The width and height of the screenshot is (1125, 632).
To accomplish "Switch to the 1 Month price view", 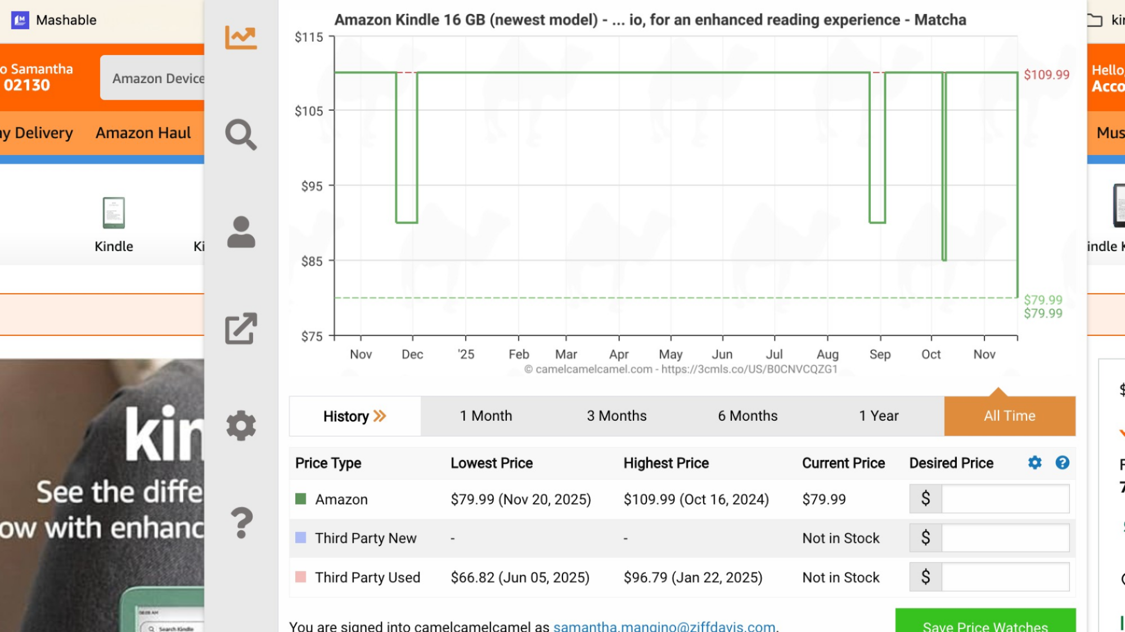I will (x=485, y=416).
